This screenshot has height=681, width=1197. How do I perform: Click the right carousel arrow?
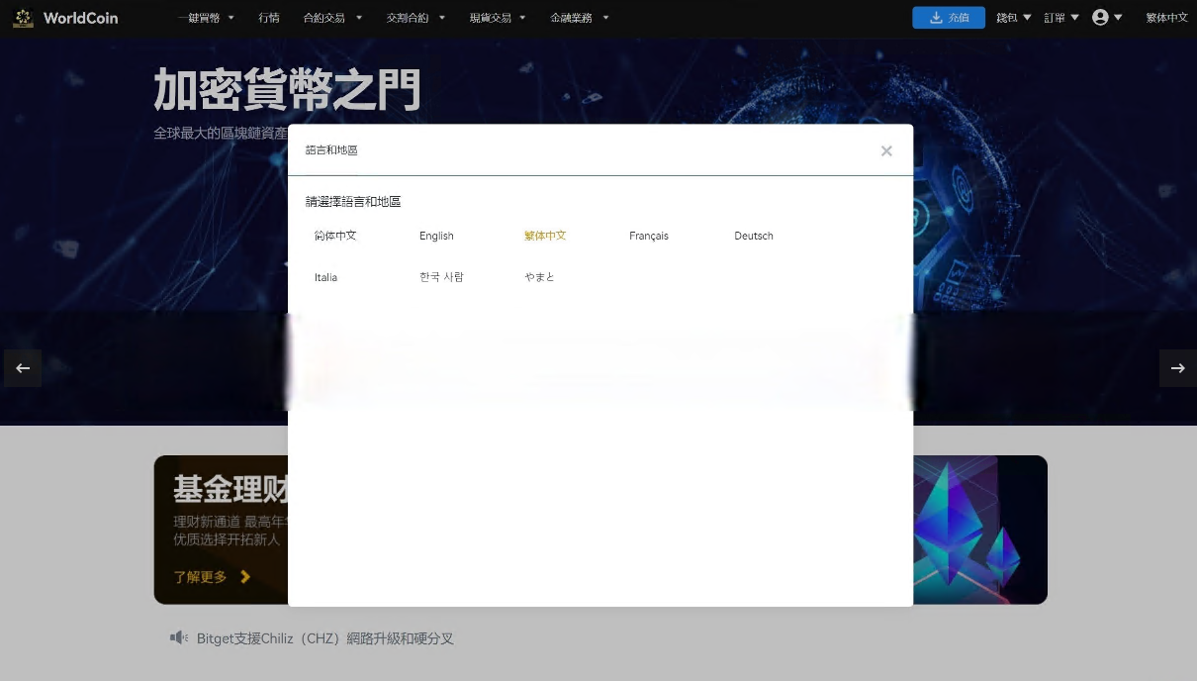click(1177, 367)
